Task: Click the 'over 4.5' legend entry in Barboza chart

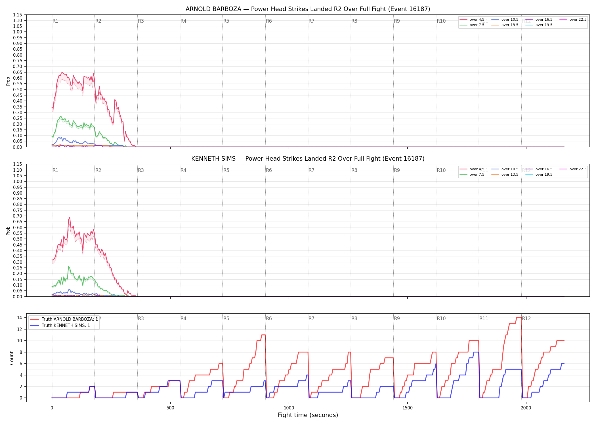Action: tap(472, 20)
